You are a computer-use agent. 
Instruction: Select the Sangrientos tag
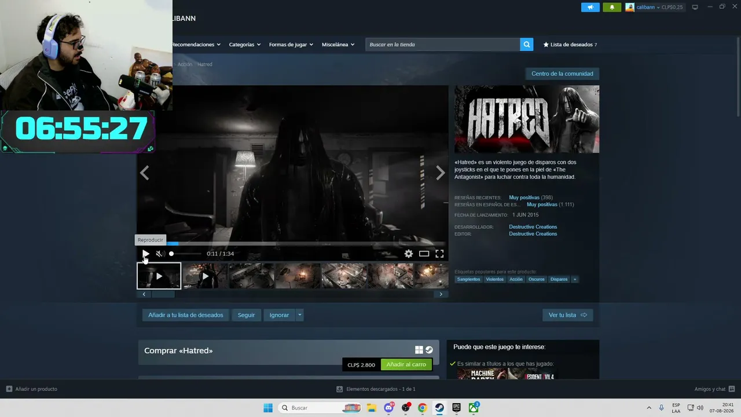tap(468, 279)
